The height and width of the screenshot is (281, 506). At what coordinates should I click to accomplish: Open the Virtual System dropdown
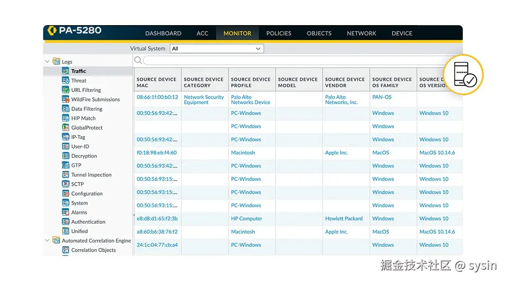pos(217,49)
